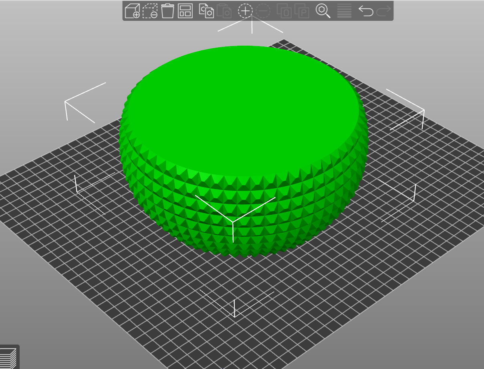Click the Split to objects icon
Screen dimensions: 484x369
tap(284, 11)
